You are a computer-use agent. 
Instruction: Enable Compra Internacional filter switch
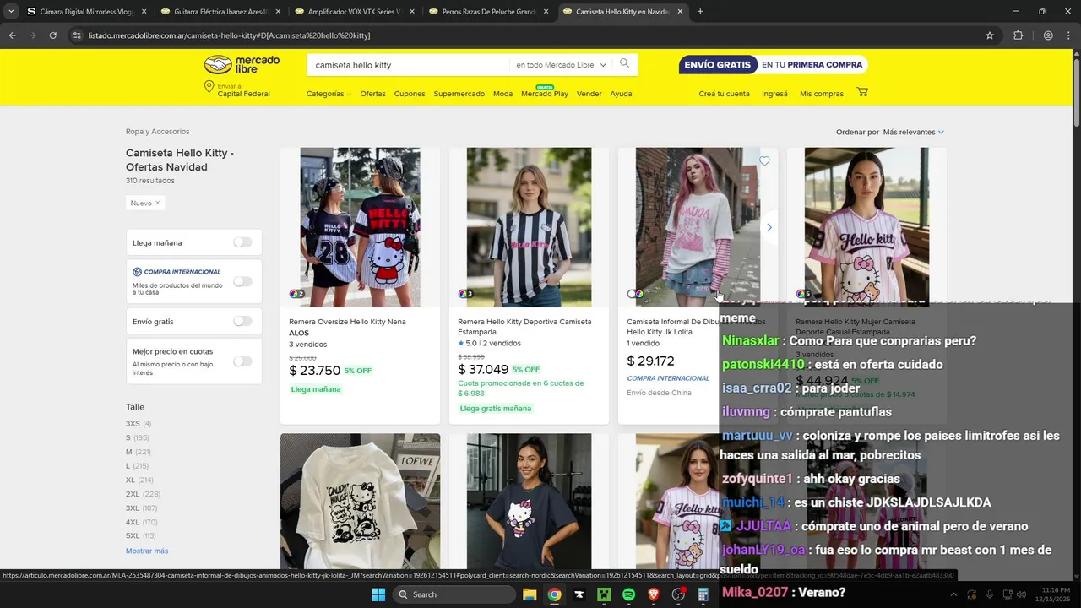coord(242,281)
